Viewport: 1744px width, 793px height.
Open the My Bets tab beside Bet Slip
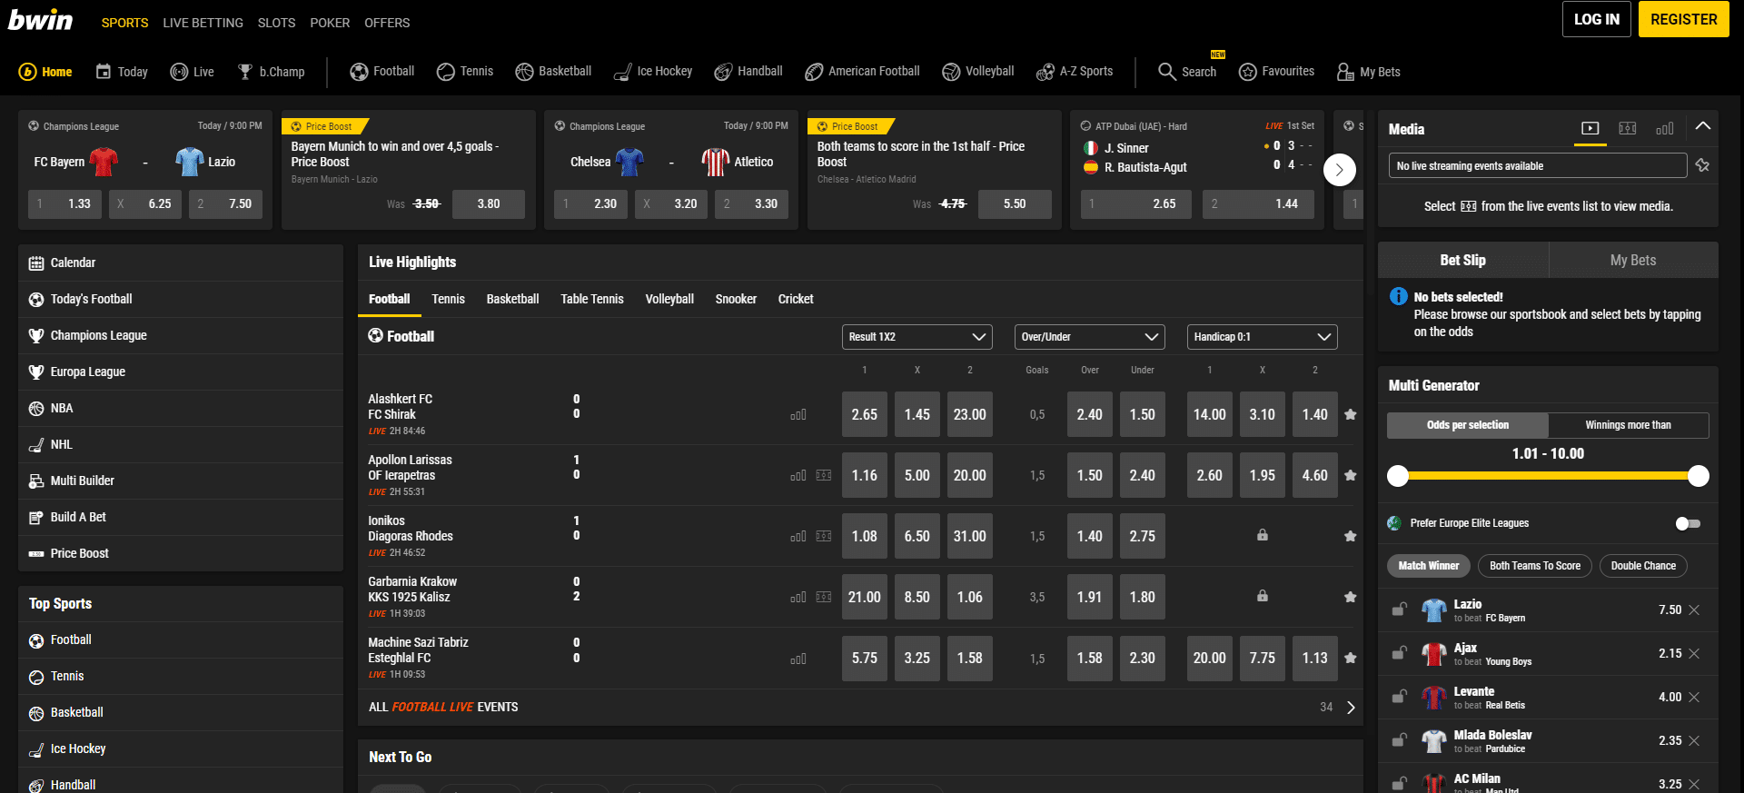pos(1633,260)
